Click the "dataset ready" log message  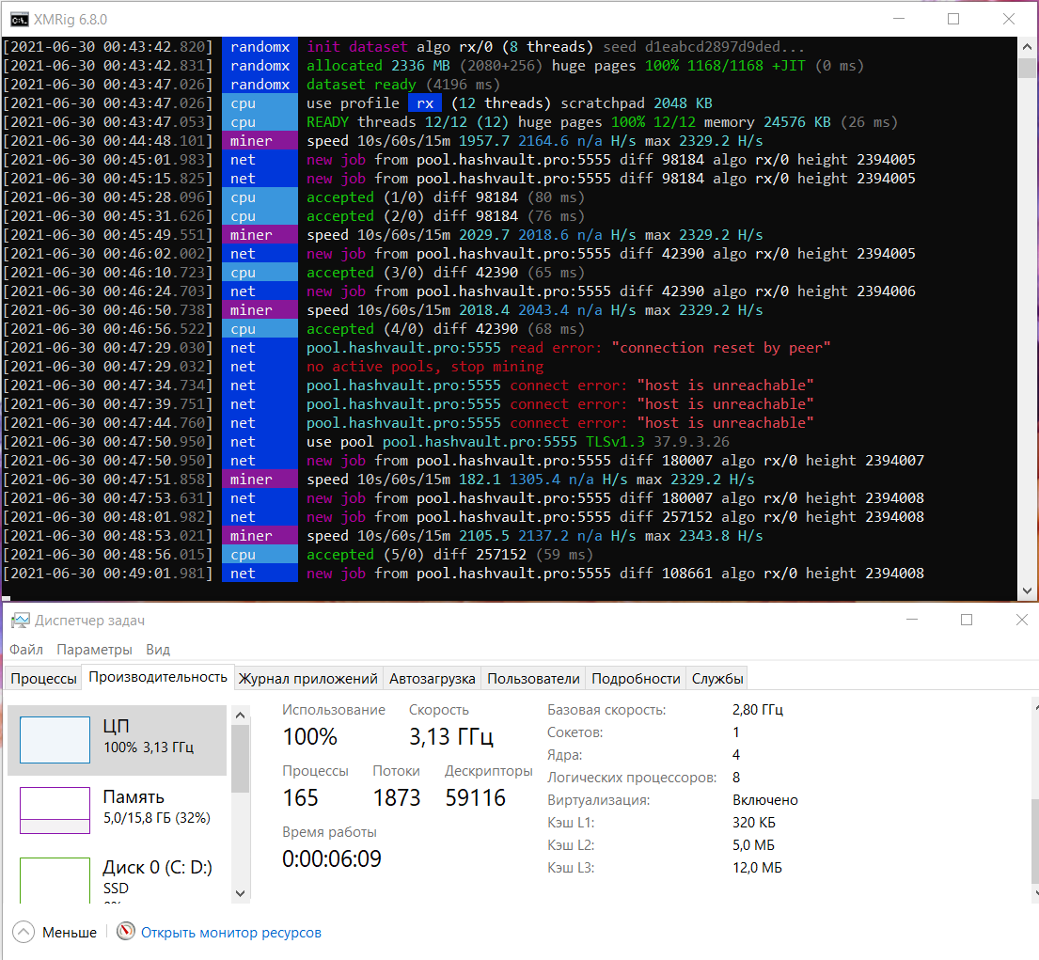coord(361,85)
